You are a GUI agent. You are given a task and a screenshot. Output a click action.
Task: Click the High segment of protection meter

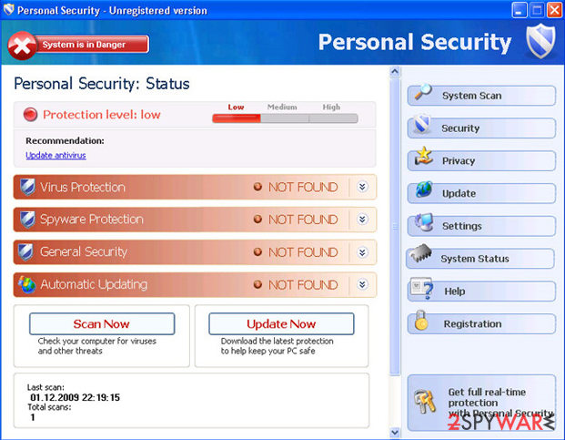pos(333,118)
